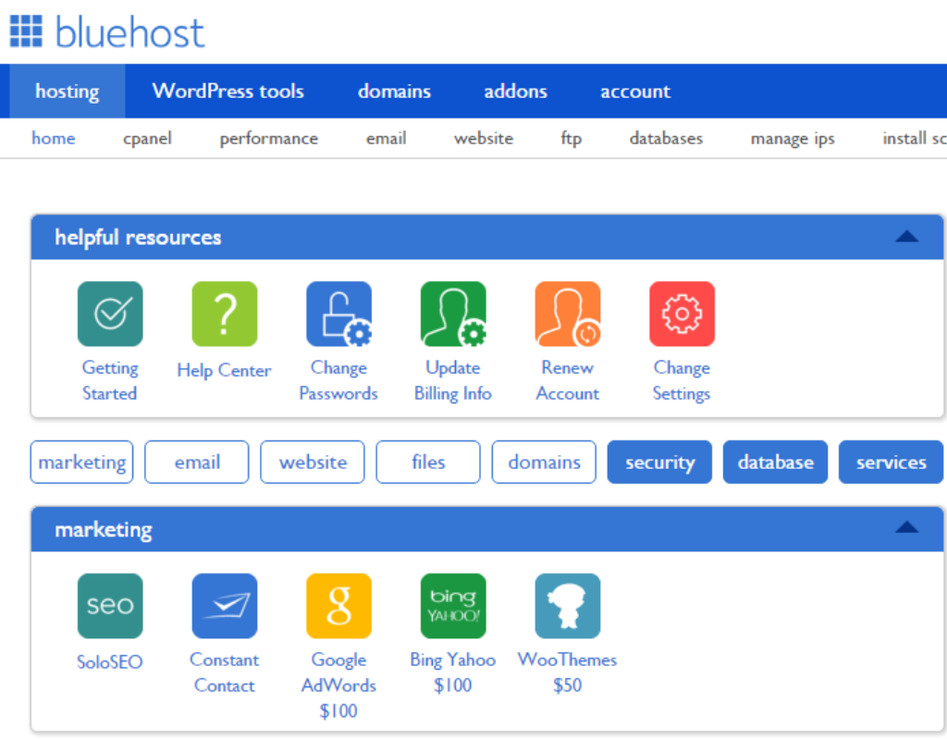Open the WordPress tools tab
Image resolution: width=947 pixels, height=740 pixels.
tap(228, 92)
